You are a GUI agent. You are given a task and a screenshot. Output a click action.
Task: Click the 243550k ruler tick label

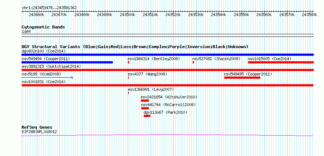242,15
